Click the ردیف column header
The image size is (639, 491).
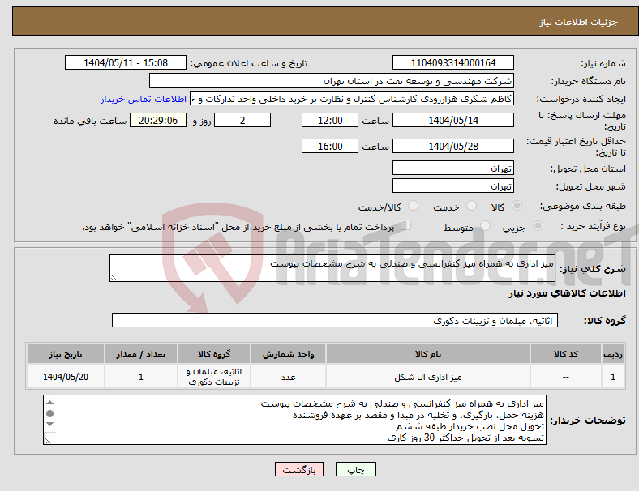click(613, 354)
